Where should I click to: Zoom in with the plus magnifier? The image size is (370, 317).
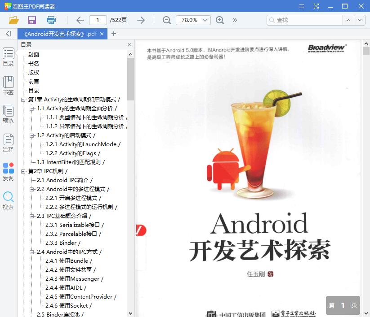(x=220, y=20)
